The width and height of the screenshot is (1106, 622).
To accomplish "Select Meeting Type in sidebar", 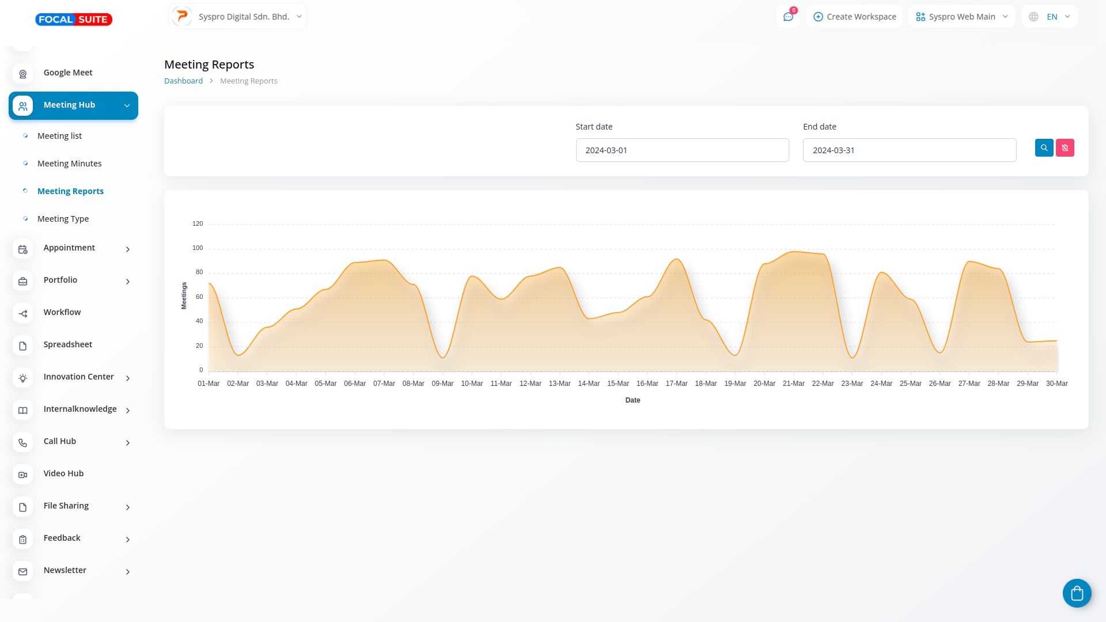I will pos(63,219).
